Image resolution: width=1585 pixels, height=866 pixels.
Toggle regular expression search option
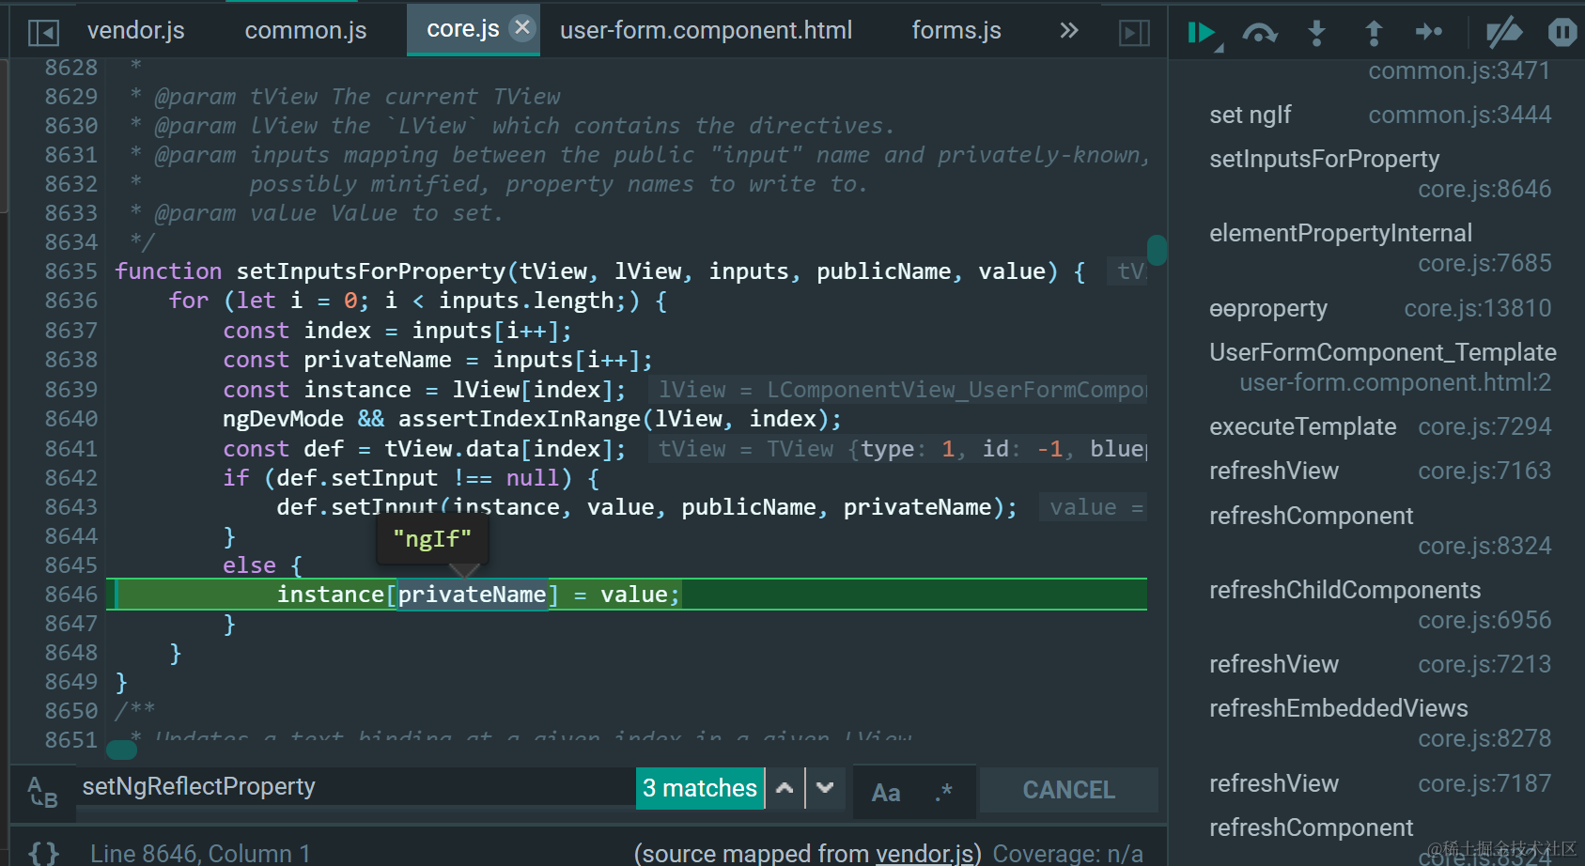click(x=943, y=792)
